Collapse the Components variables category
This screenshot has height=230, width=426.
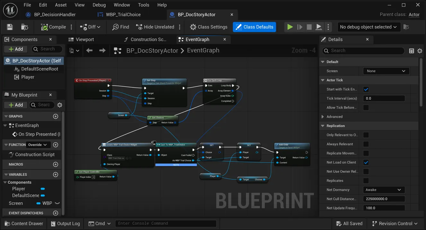click(5, 182)
